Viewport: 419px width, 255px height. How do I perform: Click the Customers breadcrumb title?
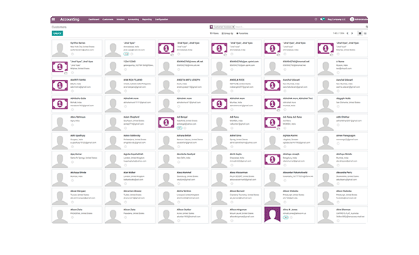59,27
